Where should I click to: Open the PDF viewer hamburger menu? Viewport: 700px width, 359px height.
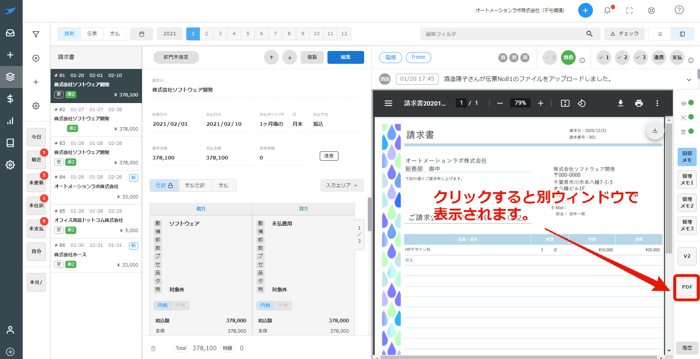pyautogui.click(x=388, y=103)
